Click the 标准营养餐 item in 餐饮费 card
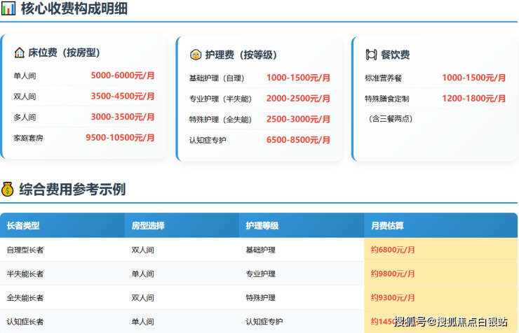The width and height of the screenshot is (519, 333). pos(383,78)
